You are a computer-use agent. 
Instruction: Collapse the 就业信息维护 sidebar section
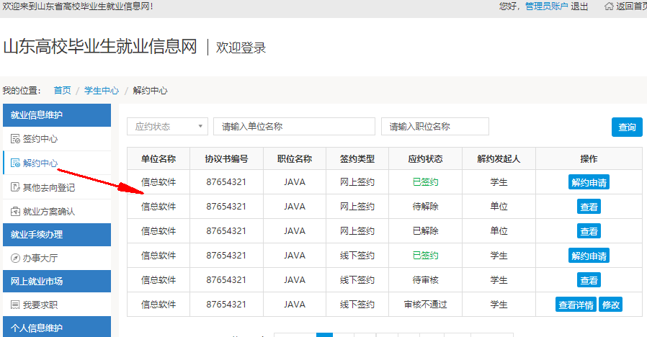[x=57, y=114]
